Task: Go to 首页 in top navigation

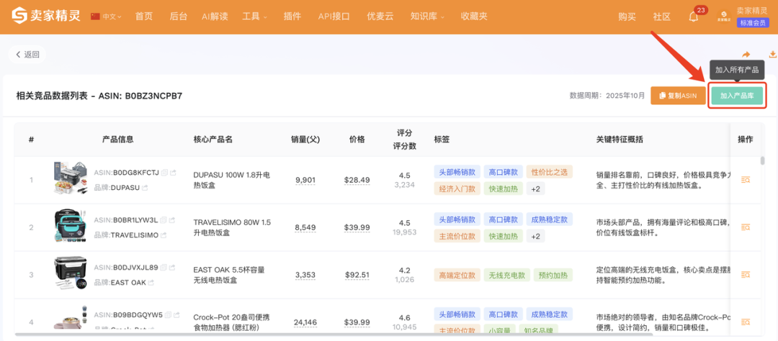Action: (x=143, y=17)
